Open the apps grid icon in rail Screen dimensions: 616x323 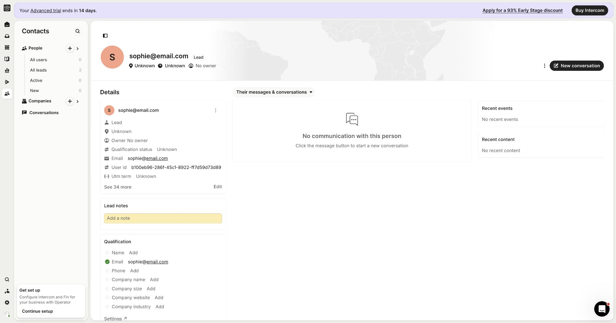coord(7,47)
